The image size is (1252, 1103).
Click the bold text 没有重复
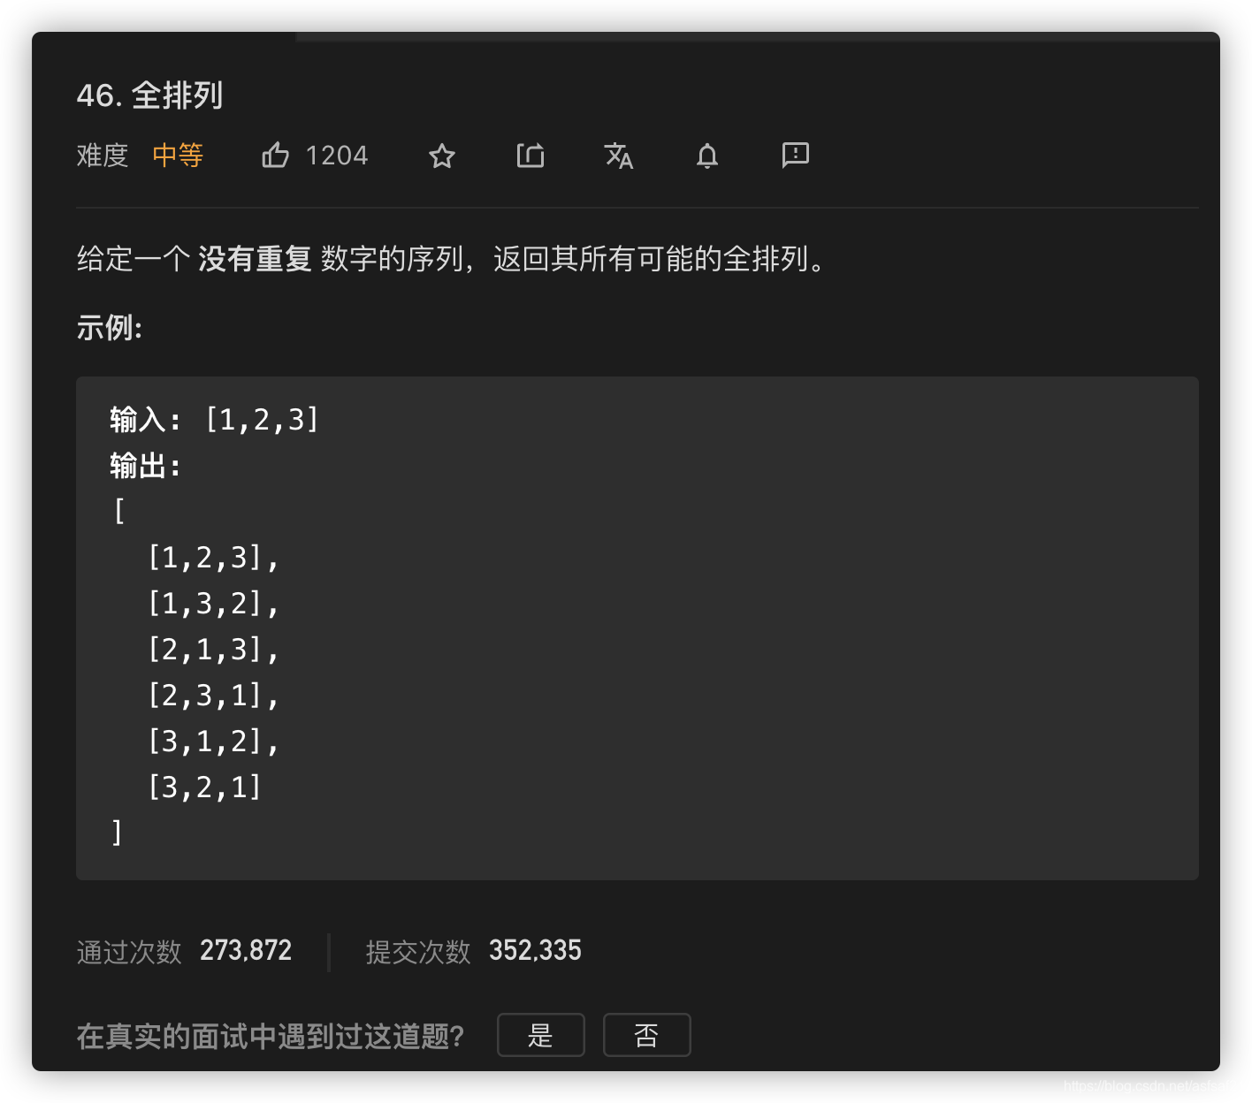tap(255, 260)
